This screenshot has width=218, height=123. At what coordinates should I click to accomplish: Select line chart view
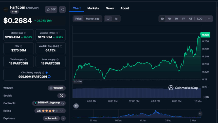tap(108, 19)
